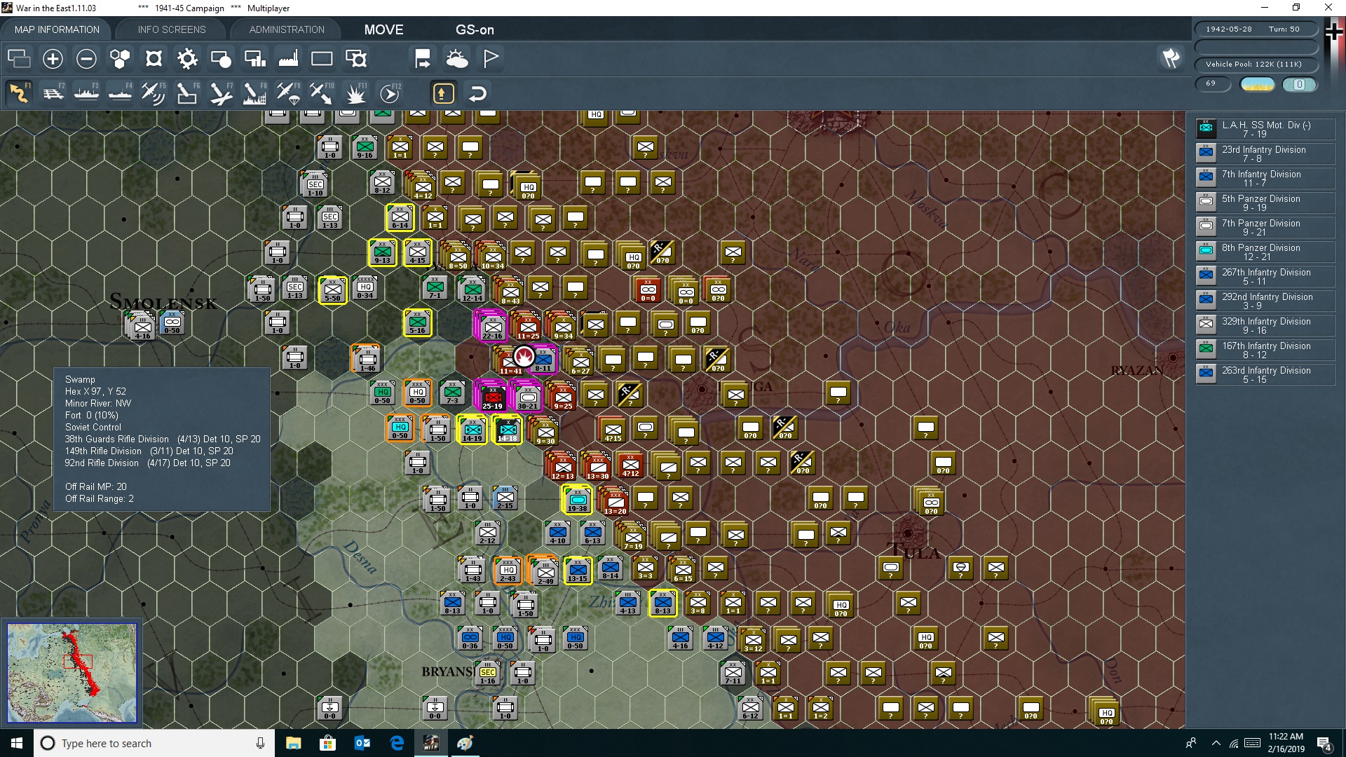1346x757 pixels.
Task: Toggle hex grid display
Action: pos(120,59)
